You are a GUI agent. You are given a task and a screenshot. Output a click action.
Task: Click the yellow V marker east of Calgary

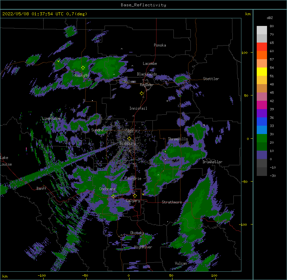143,194
